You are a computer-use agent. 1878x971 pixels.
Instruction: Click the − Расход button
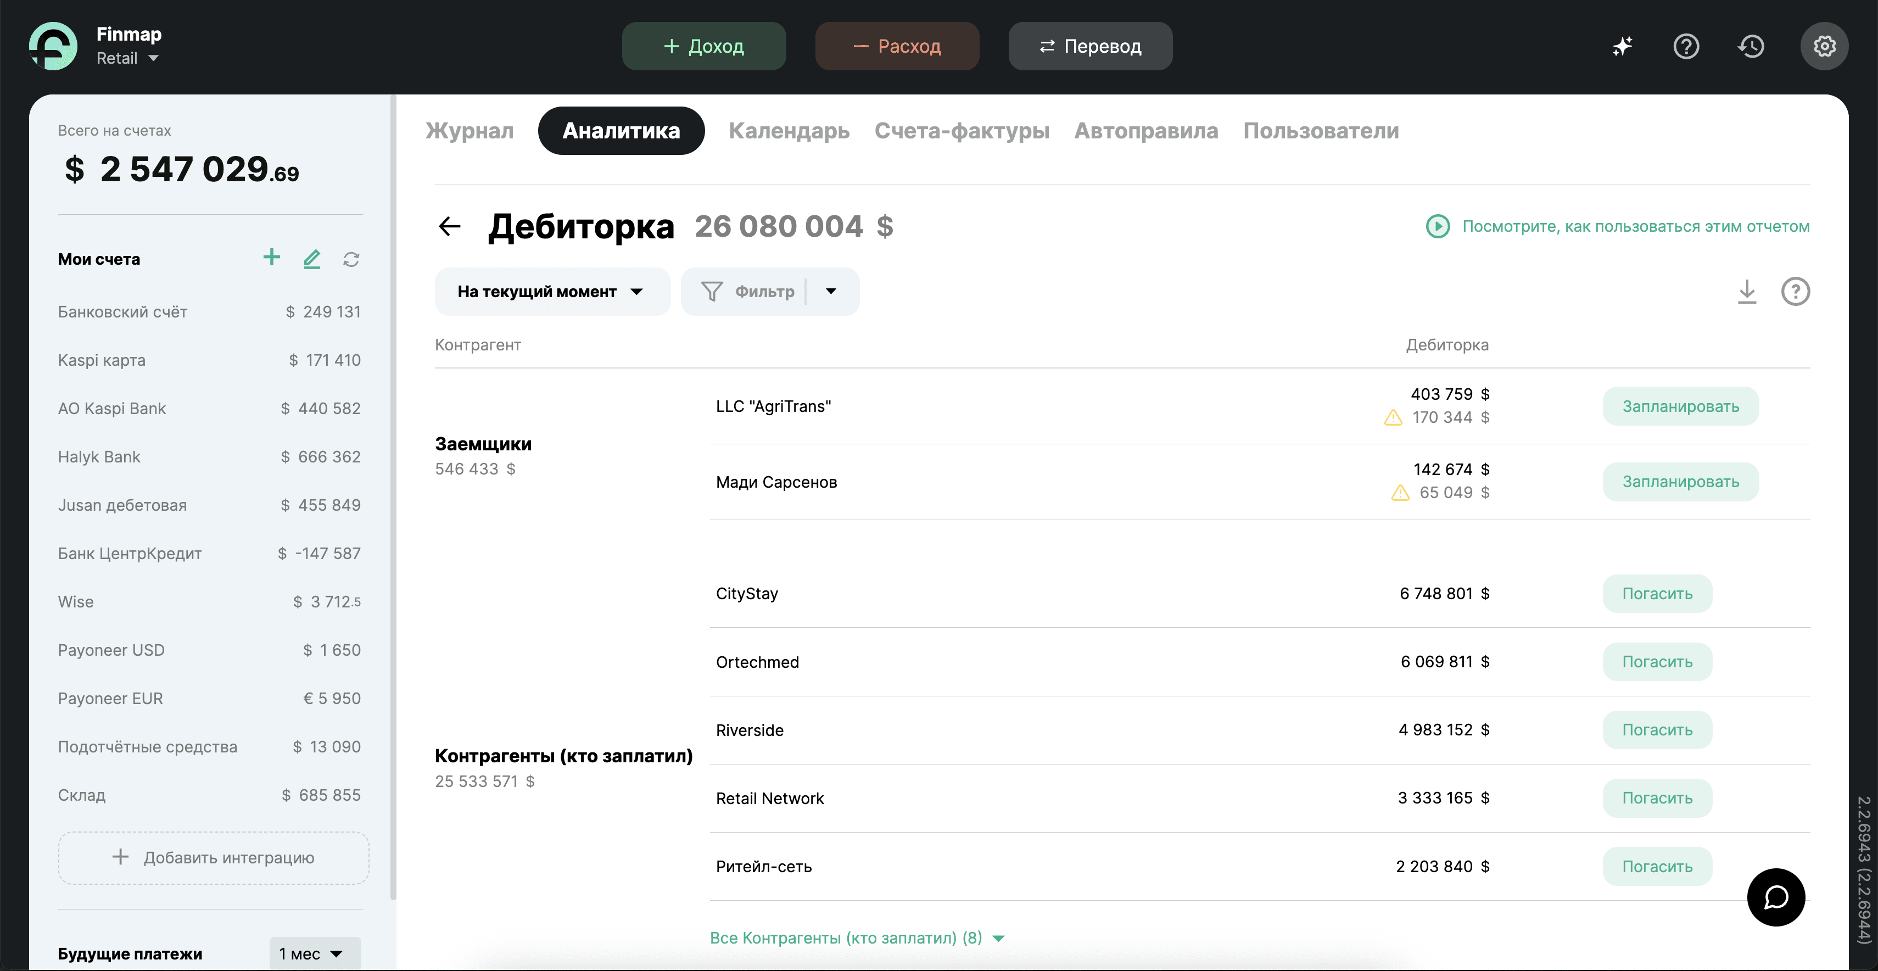coord(897,47)
